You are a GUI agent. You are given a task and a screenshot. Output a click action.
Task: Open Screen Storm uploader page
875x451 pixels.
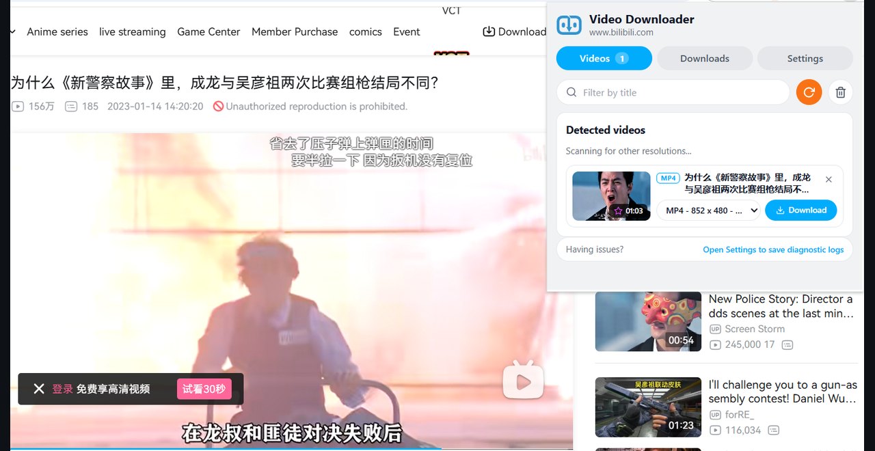pos(755,329)
